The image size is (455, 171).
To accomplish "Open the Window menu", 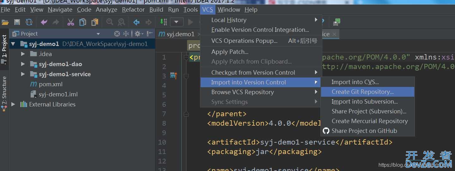I will pos(229,10).
